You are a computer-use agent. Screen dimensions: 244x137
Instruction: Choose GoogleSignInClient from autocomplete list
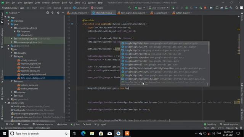click(x=164, y=47)
